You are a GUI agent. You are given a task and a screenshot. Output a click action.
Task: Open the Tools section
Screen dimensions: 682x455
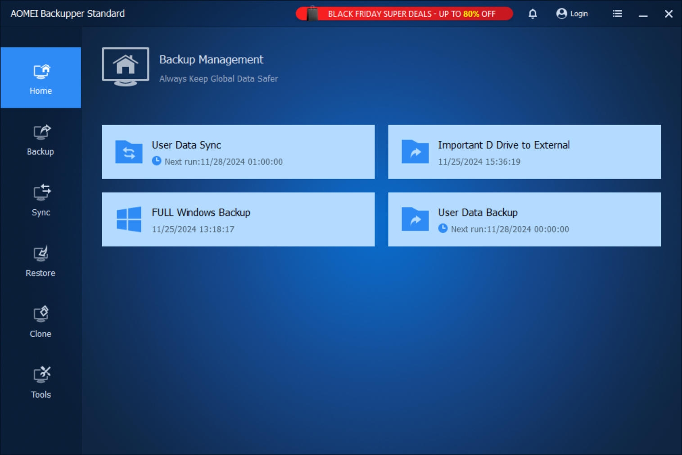click(41, 383)
